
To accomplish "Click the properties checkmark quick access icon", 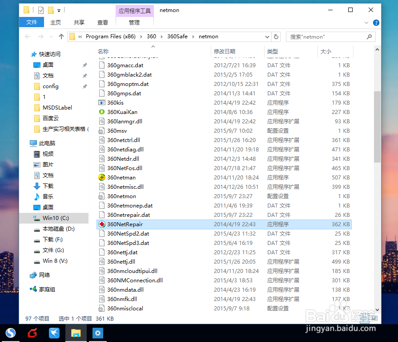I will point(40,10).
